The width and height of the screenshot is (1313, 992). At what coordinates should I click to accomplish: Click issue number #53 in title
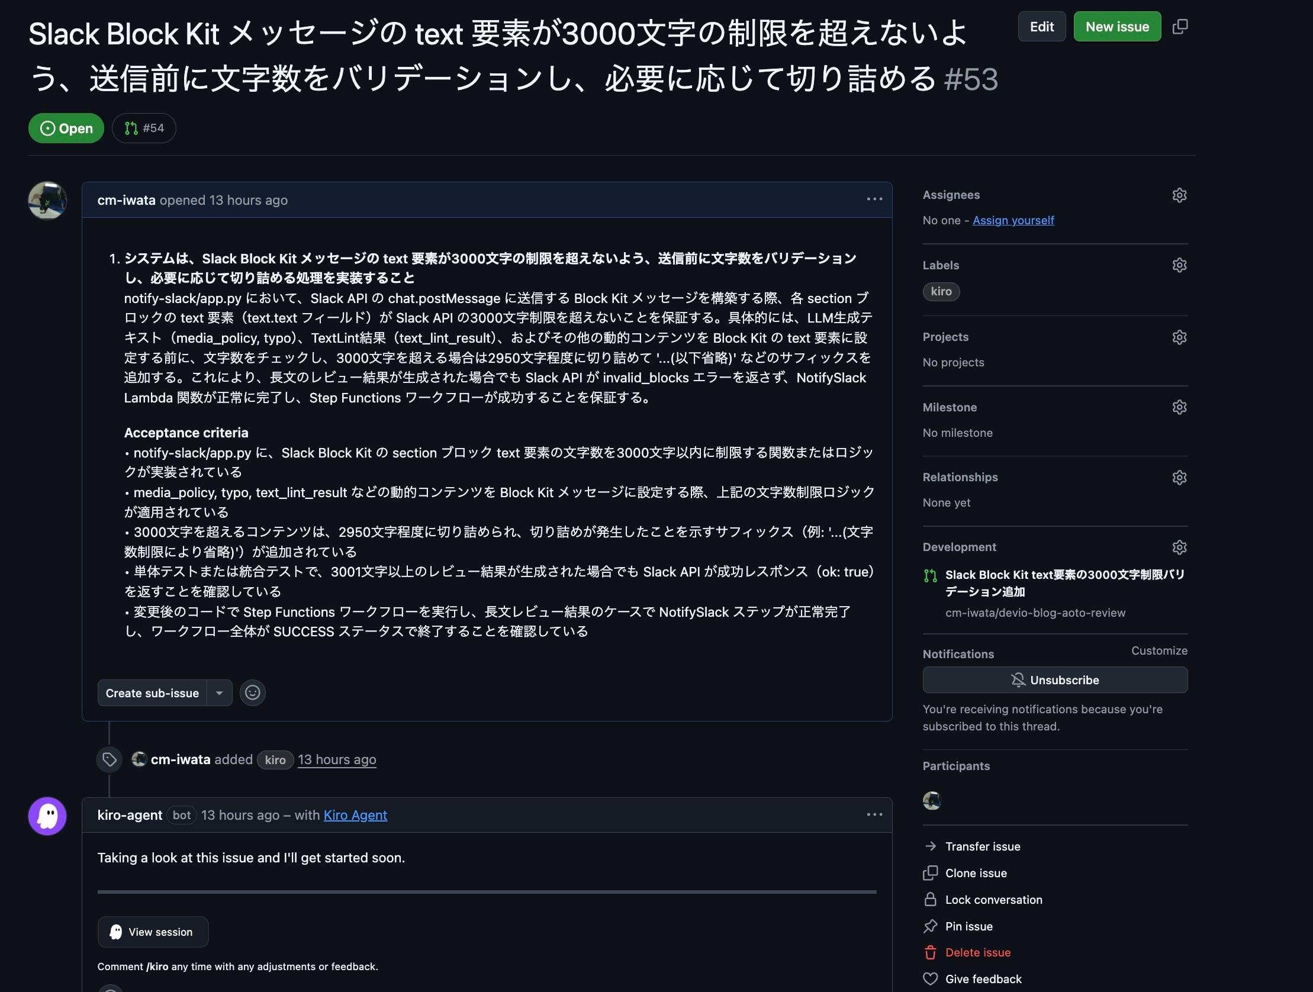coord(971,79)
